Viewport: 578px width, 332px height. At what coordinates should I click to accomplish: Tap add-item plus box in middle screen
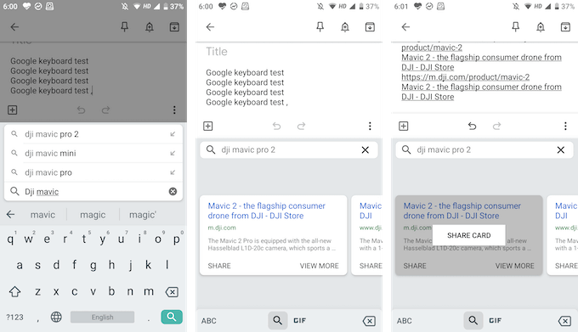[208, 127]
